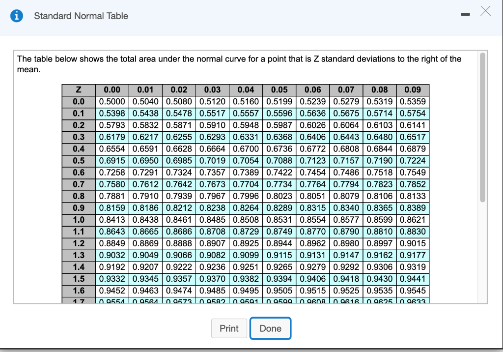This screenshot has height=352, width=503.
Task: Select the Z column header cell
Action: click(78, 90)
